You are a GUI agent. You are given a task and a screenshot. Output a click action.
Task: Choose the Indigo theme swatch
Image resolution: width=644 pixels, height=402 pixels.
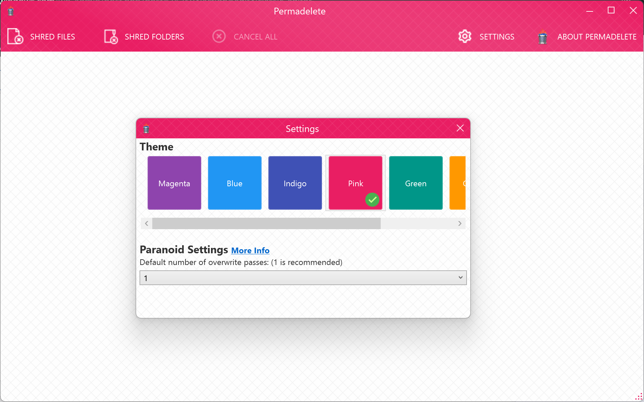[295, 183]
